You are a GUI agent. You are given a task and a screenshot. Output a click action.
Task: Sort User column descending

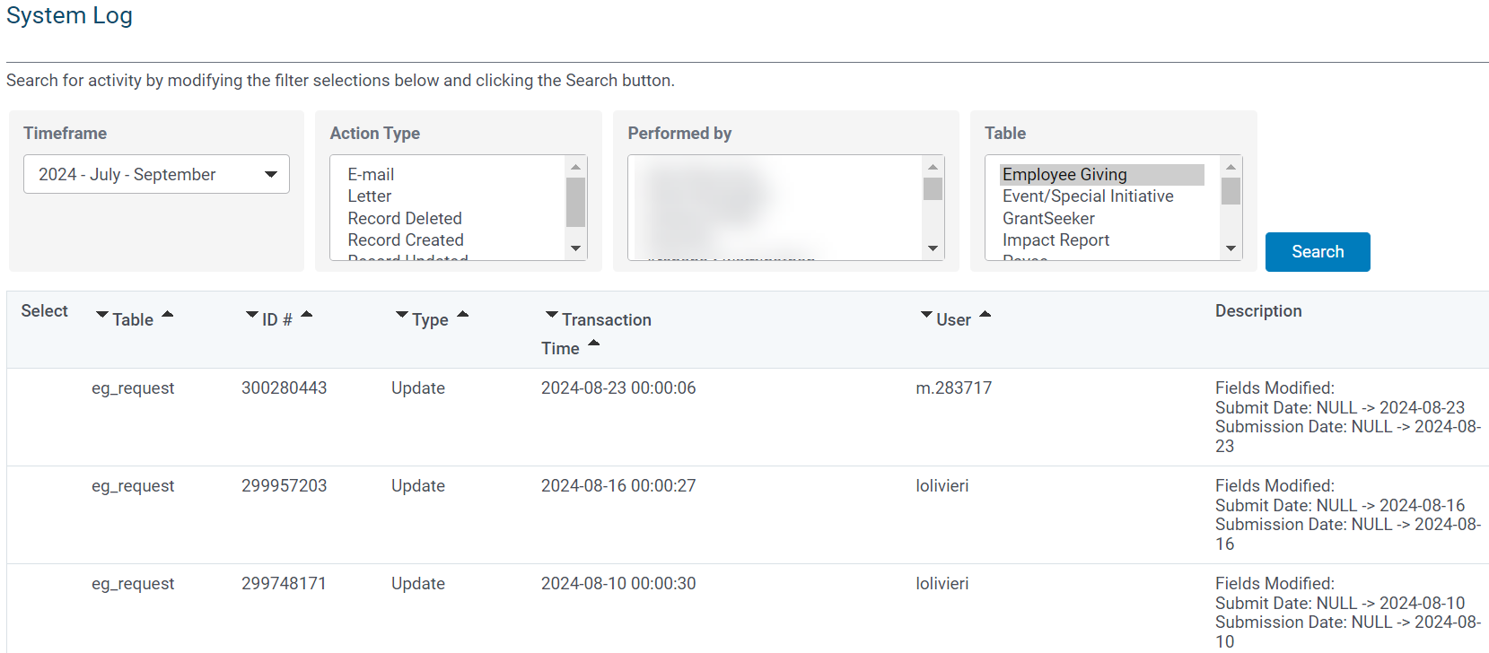tap(926, 315)
